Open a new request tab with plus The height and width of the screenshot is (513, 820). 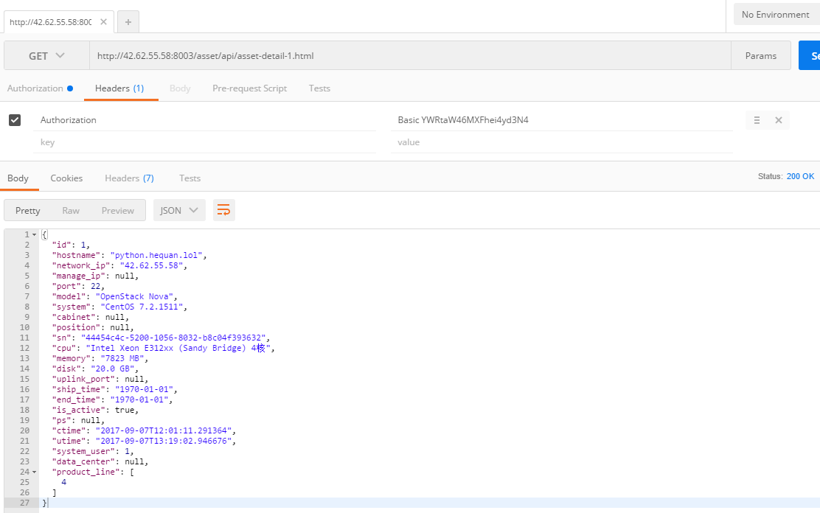tap(128, 22)
